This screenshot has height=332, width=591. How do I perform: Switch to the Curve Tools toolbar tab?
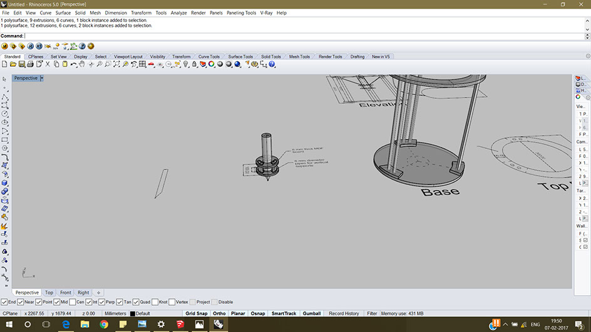[x=209, y=56]
